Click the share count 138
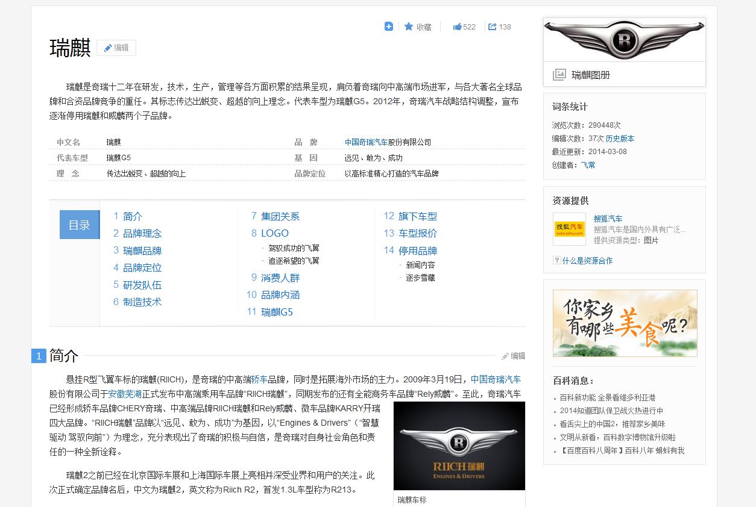 click(505, 27)
